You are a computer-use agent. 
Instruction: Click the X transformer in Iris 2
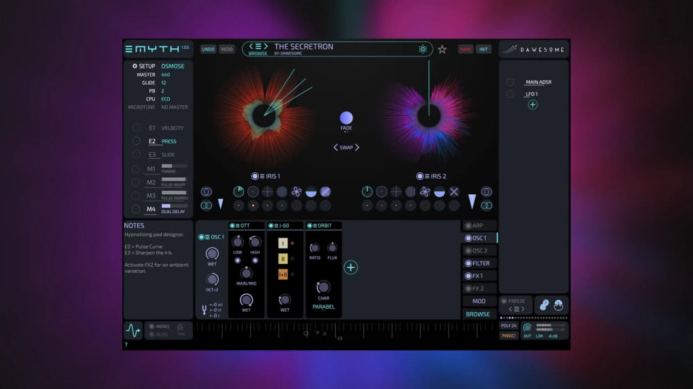click(x=454, y=191)
